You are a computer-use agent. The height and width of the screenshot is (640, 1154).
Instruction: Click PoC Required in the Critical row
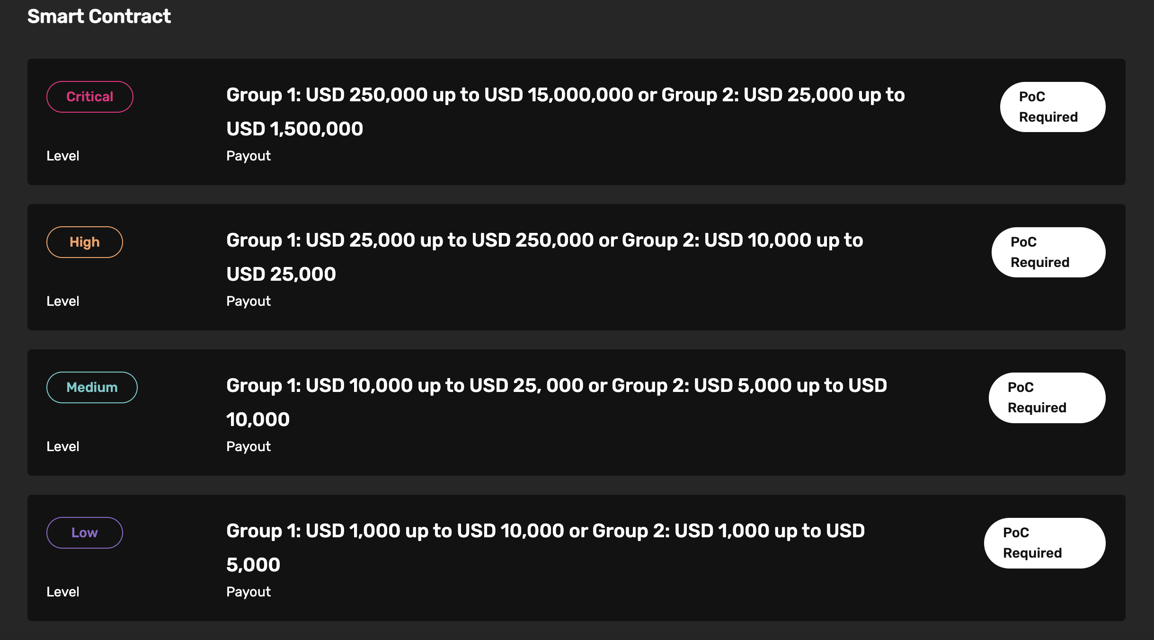coord(1052,107)
